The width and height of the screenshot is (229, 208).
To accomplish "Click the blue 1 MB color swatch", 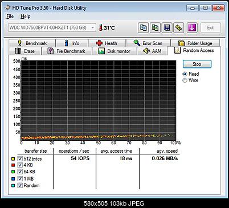I will point(13,179).
